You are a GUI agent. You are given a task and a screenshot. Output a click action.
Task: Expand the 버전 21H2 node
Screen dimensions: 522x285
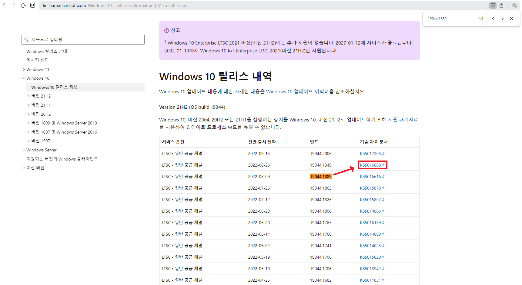[29, 96]
